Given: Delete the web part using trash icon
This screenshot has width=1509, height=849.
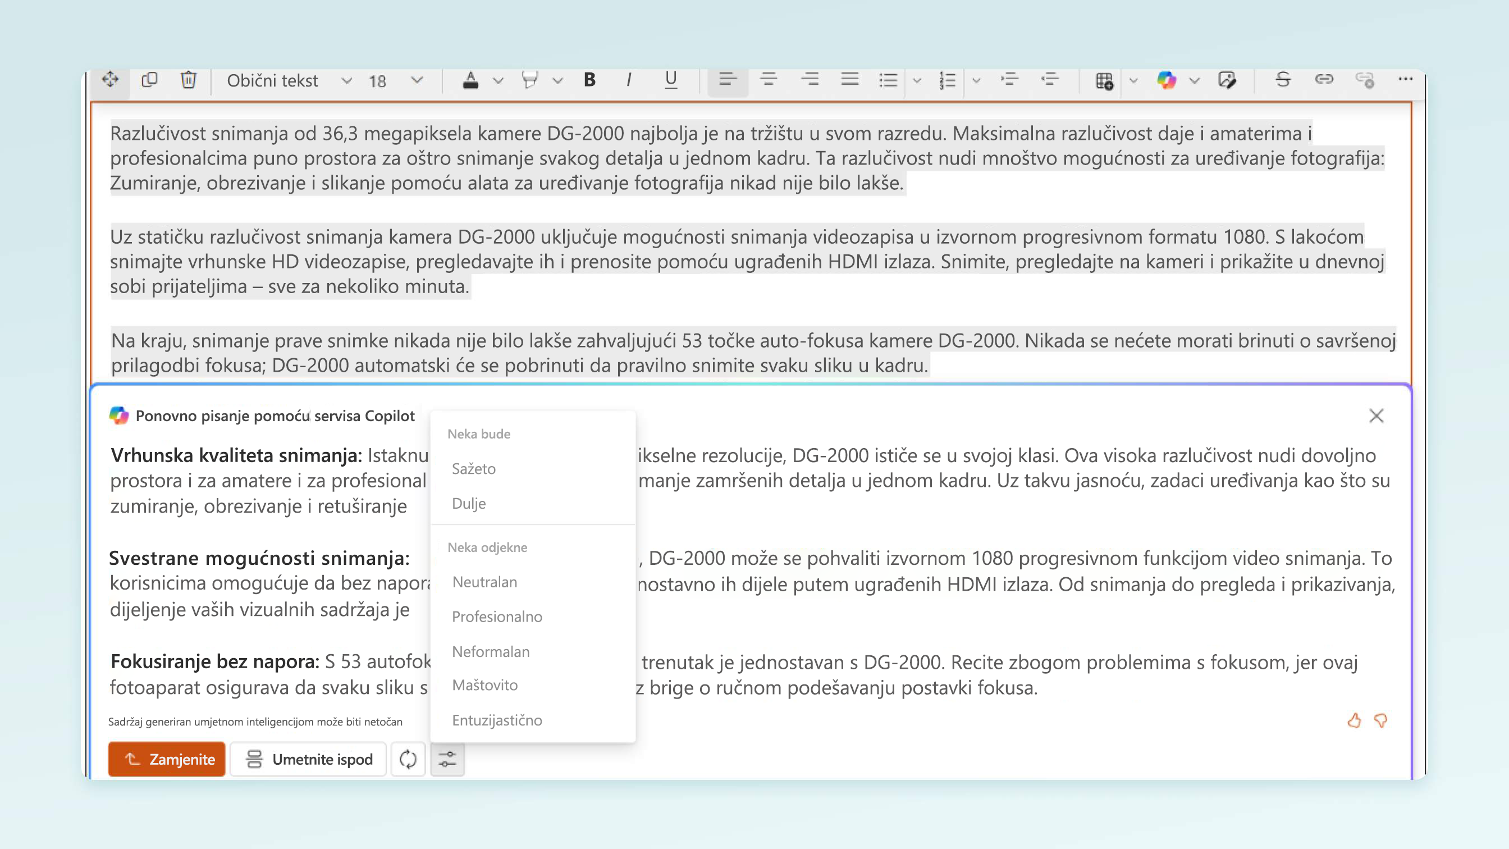Looking at the screenshot, I should [188, 79].
